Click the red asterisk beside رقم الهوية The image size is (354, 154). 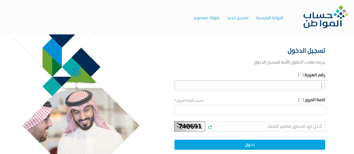coord(301,75)
